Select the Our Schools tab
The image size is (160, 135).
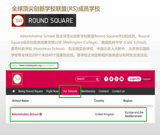point(70,91)
